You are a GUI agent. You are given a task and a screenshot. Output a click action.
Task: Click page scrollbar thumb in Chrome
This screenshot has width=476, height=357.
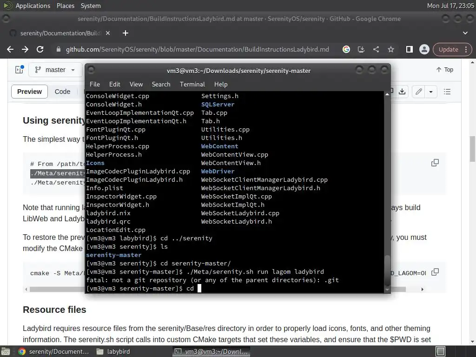472,149
